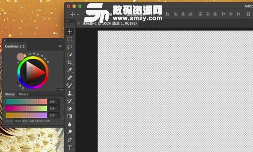Select the Brush tool
The height and width of the screenshot is (152, 253).
(70, 86)
